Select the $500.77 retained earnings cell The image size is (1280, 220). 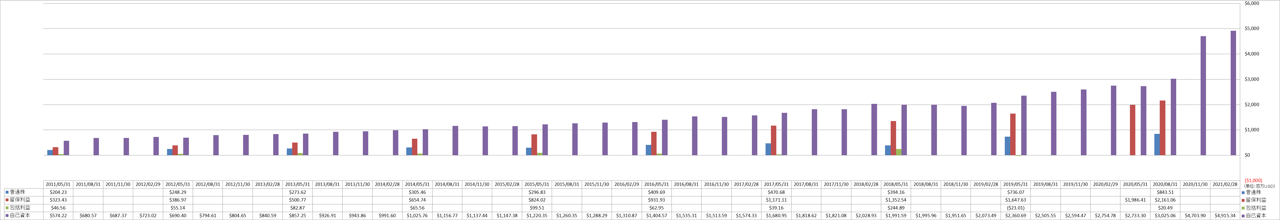point(298,200)
